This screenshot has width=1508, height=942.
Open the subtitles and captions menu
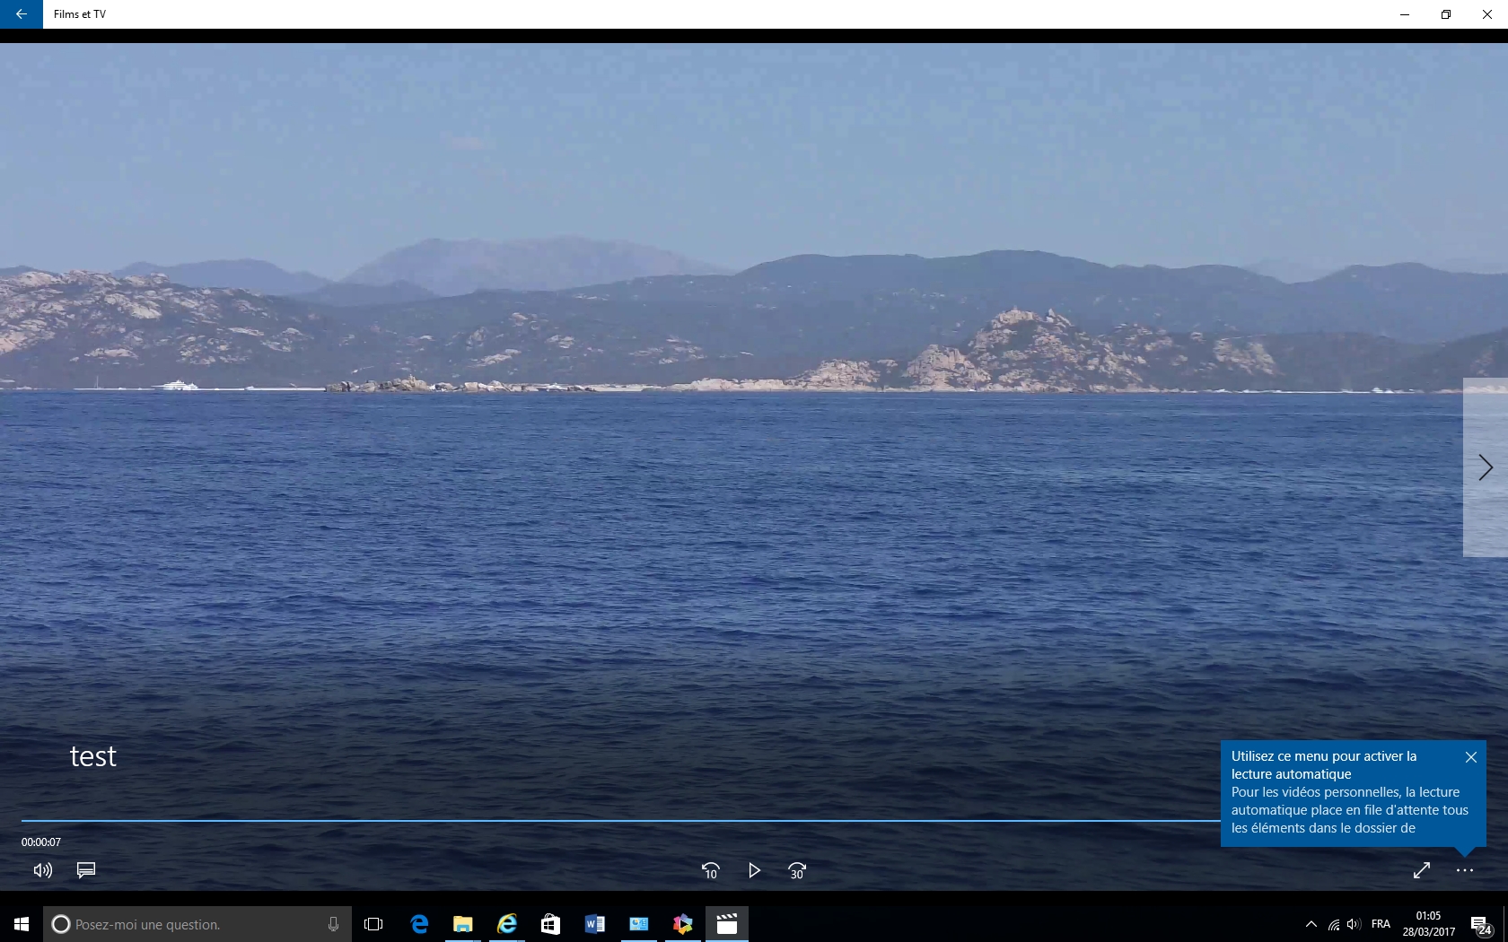pos(86,870)
